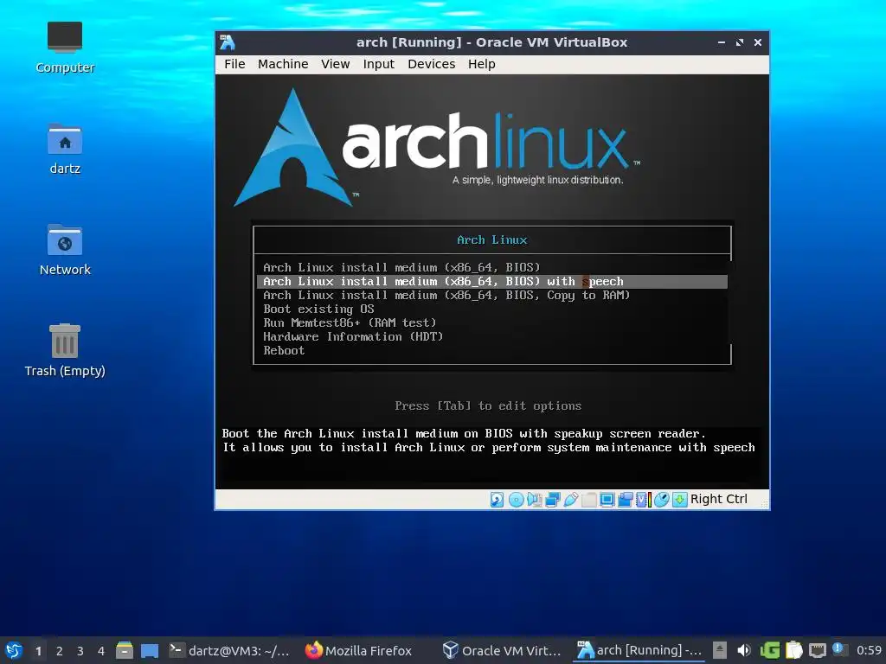Screen dimensions: 886x664
Task: Click the shared folders indicator icon
Action: click(588, 500)
